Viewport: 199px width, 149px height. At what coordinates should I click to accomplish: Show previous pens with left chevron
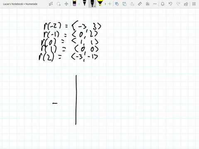point(79,4)
